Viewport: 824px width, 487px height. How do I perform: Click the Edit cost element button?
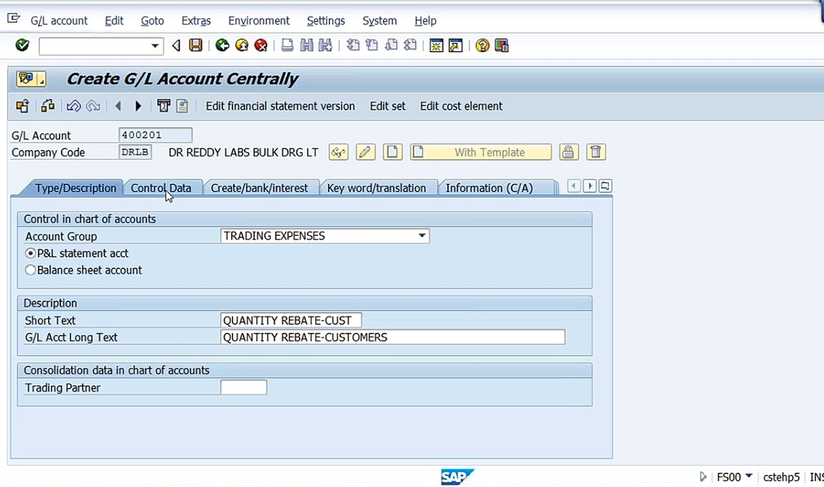461,106
